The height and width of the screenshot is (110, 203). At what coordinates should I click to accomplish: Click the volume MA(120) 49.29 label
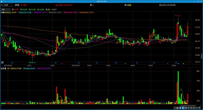pos(44,69)
